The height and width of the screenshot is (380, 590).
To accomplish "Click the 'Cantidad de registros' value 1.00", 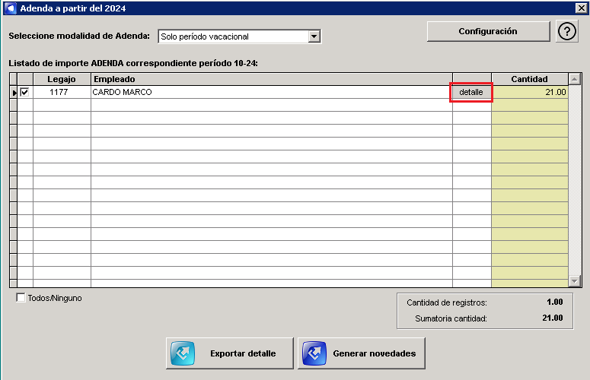I will (555, 302).
